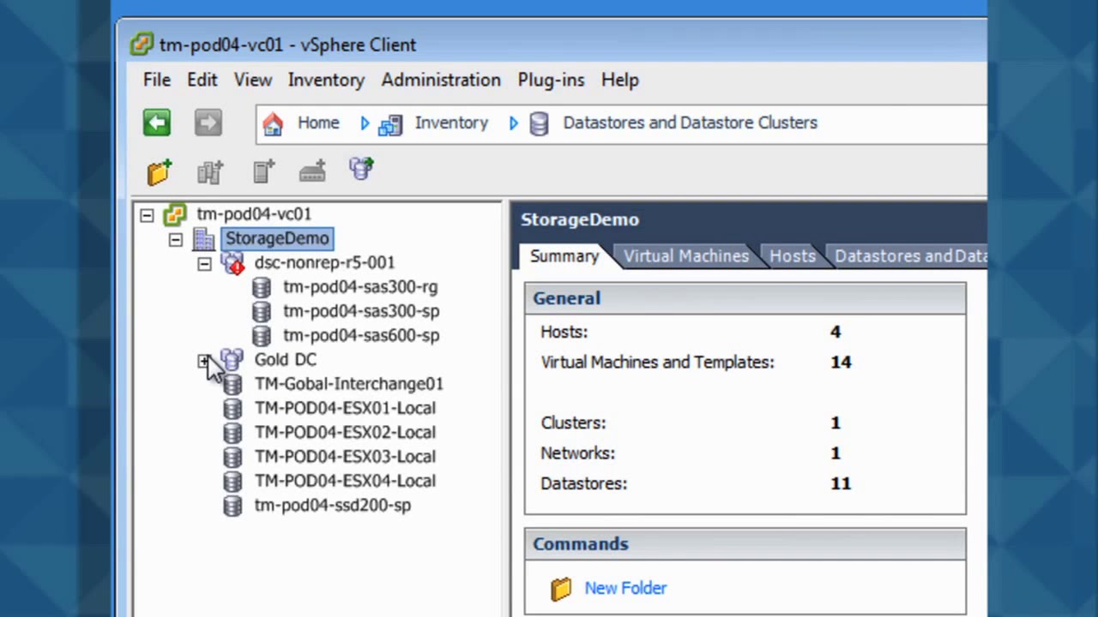Click the TM-Gobal-Interchange01 datastore icon
The image size is (1098, 617).
tap(232, 384)
